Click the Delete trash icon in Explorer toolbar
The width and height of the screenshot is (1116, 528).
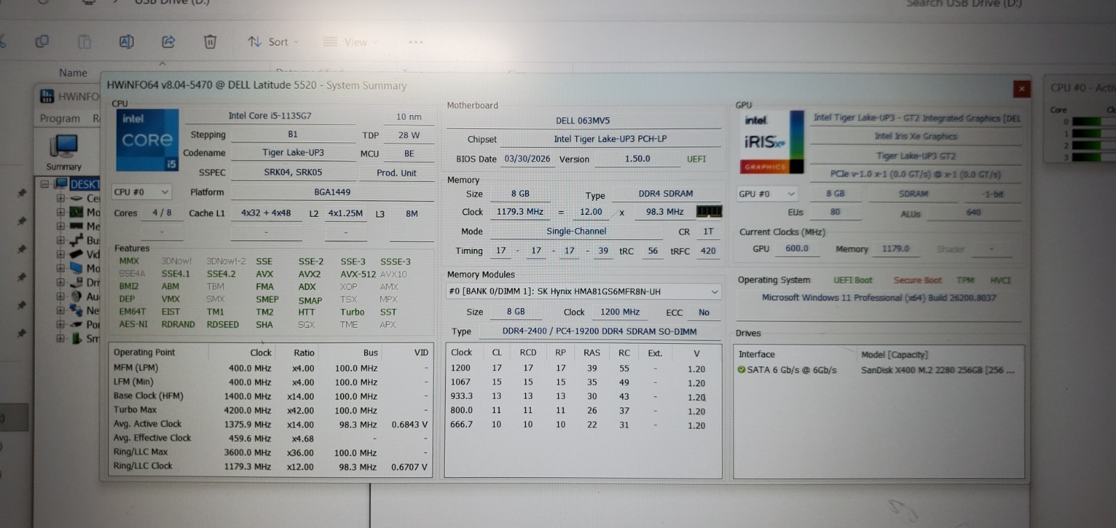pyautogui.click(x=210, y=42)
